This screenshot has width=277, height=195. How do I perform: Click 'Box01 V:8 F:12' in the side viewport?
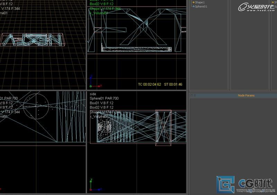click(101, 103)
